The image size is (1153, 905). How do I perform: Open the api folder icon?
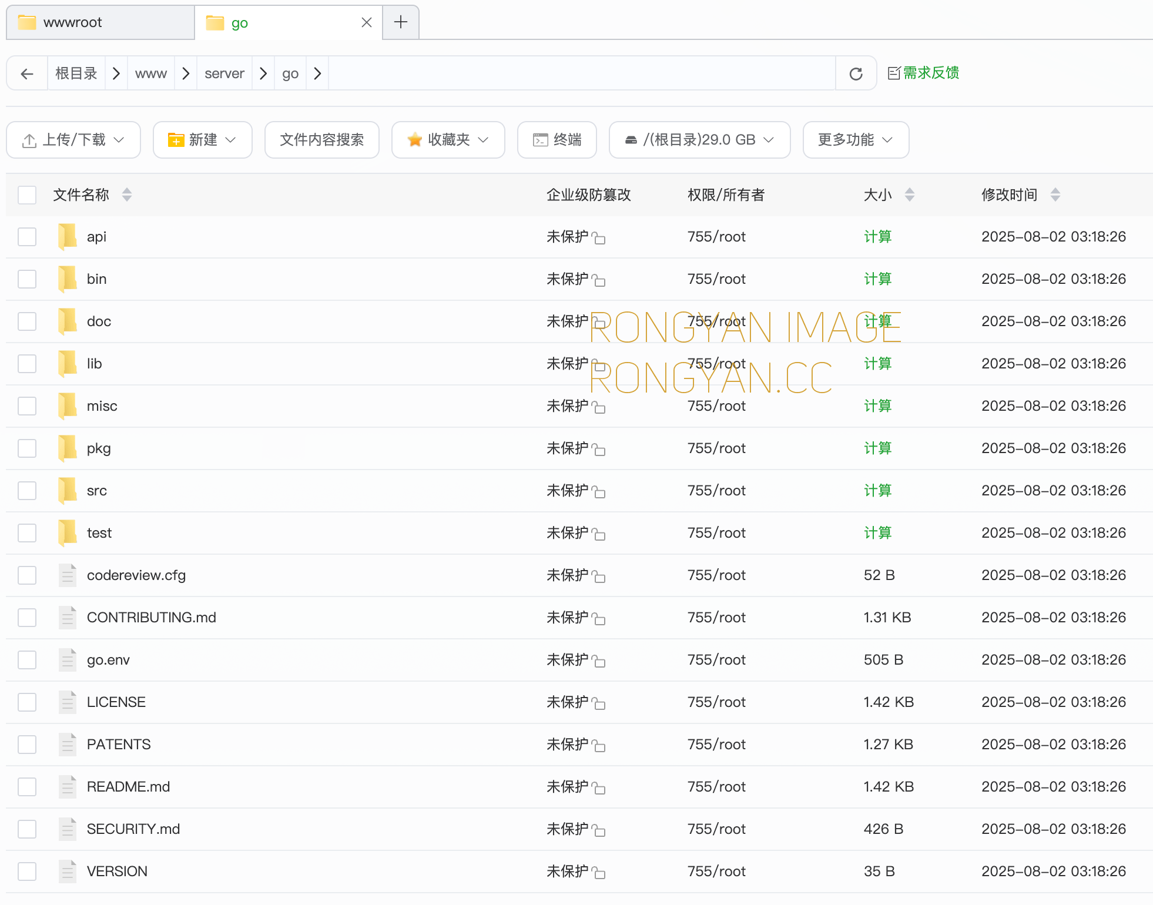click(x=68, y=237)
